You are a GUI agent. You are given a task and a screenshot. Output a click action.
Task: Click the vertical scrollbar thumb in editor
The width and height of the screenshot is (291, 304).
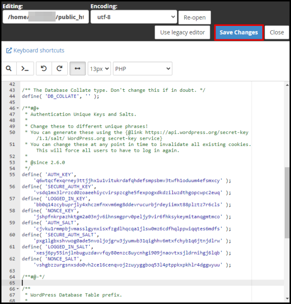point(287,203)
